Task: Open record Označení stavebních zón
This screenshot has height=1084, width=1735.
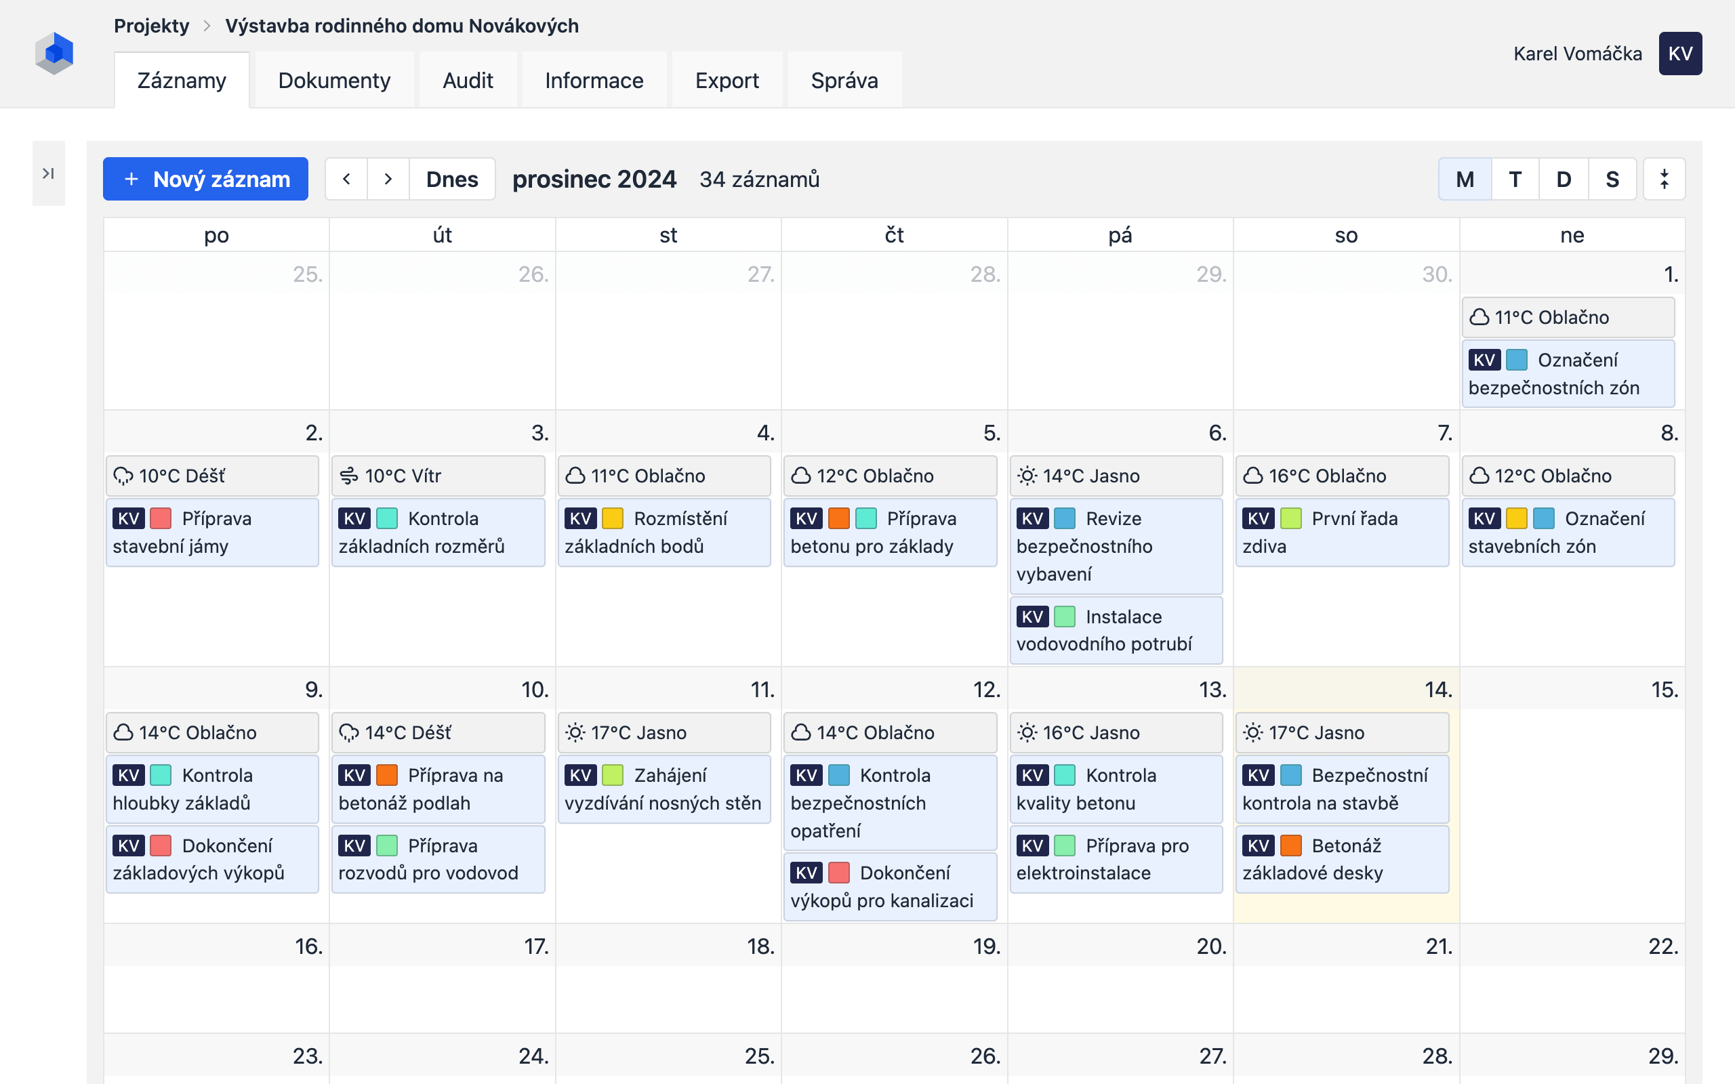Action: pos(1568,532)
